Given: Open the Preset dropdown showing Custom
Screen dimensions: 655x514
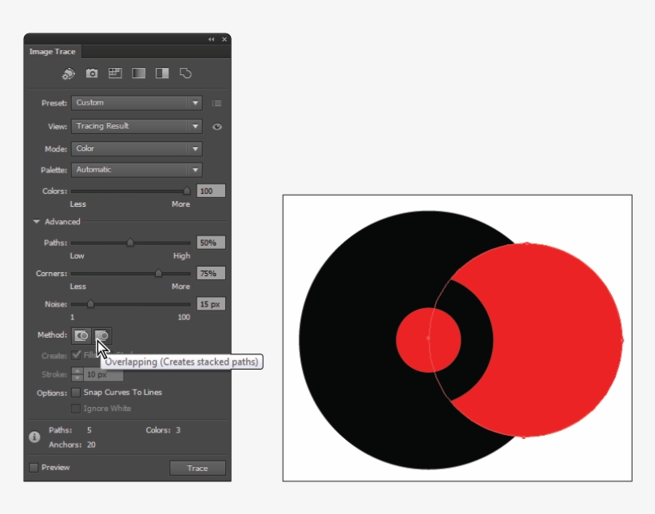Looking at the screenshot, I should (x=137, y=103).
